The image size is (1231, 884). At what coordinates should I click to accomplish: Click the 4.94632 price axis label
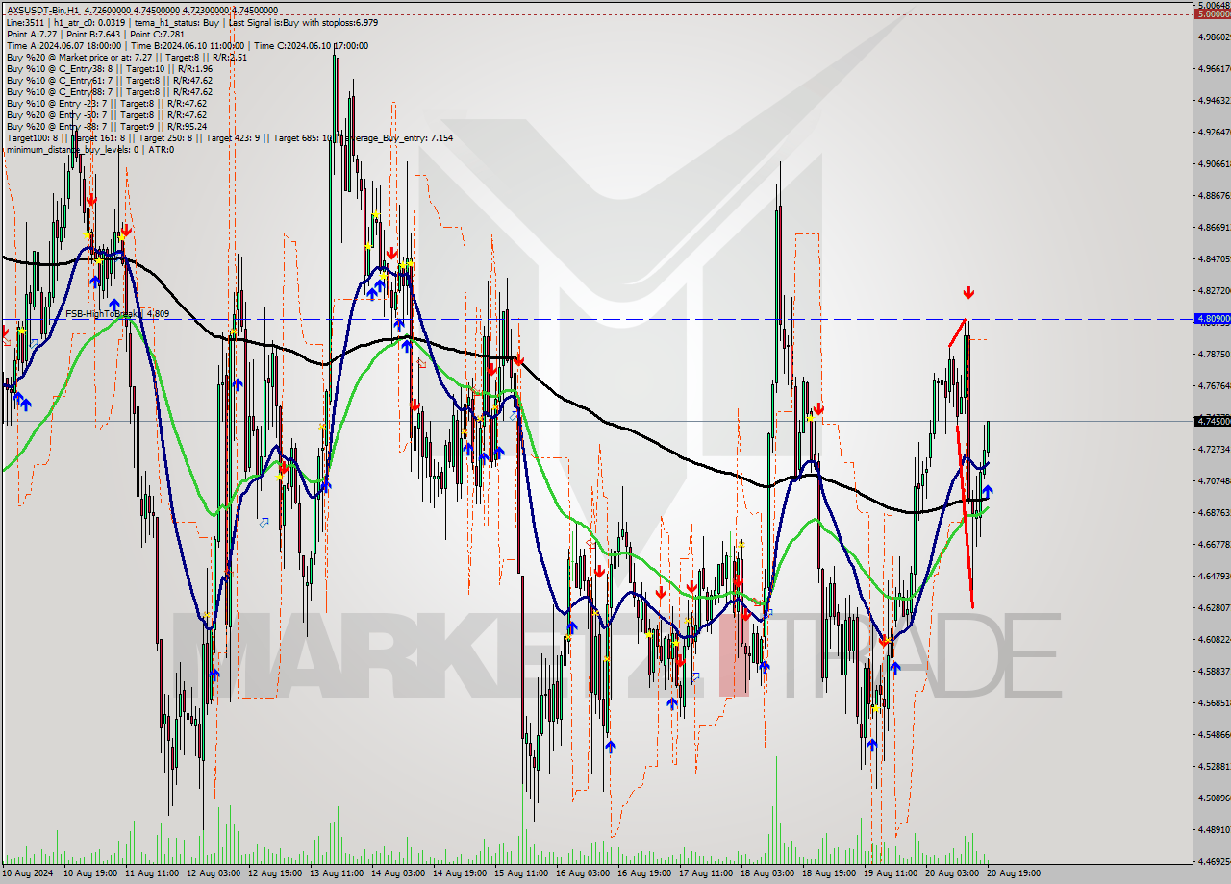click(1214, 100)
